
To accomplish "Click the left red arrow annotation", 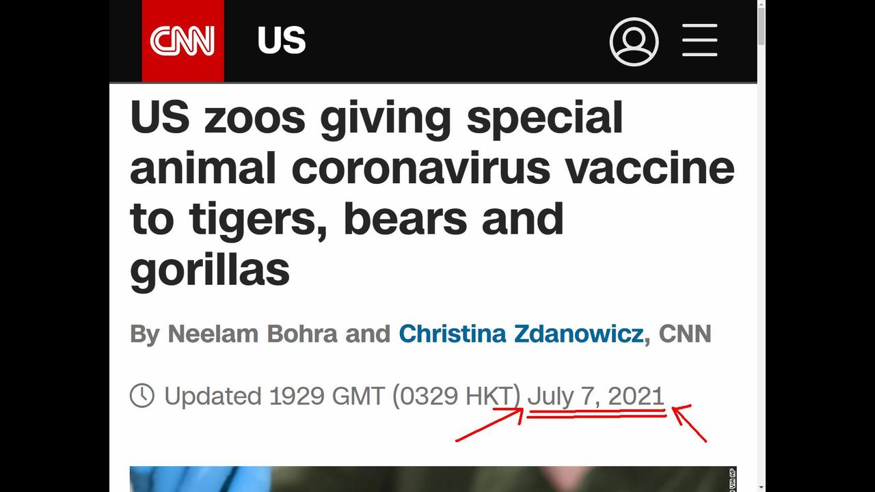I will click(x=488, y=425).
